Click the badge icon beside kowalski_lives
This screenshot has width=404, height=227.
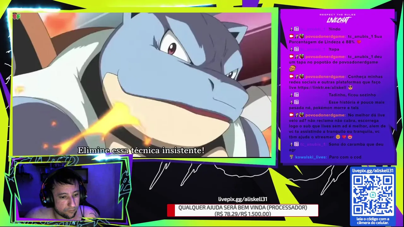point(291,157)
